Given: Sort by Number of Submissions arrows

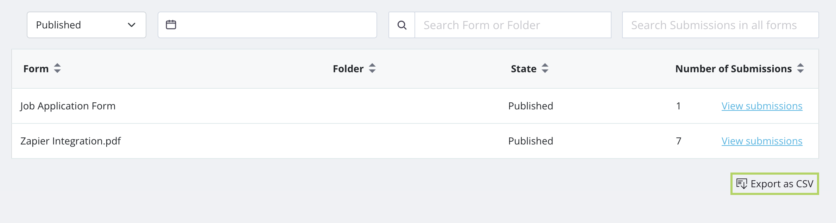Looking at the screenshot, I should pyautogui.click(x=800, y=68).
